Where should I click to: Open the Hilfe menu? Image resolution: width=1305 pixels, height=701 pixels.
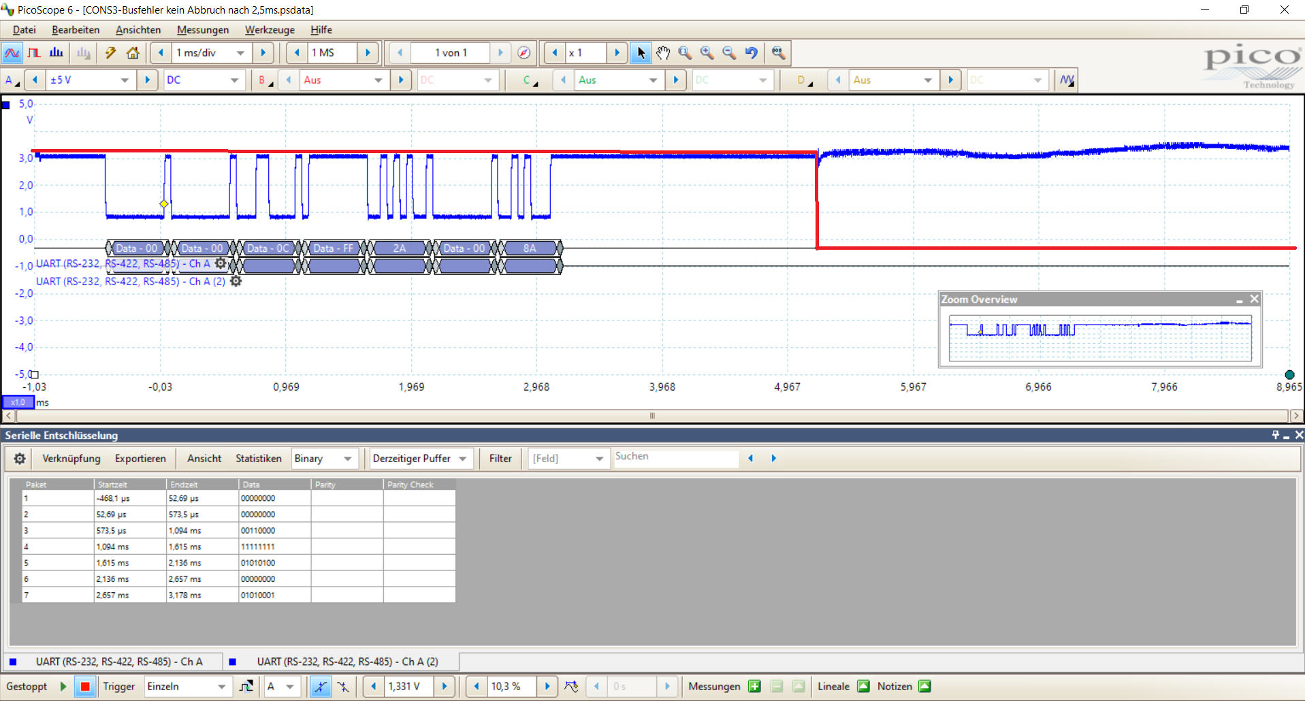(x=321, y=30)
